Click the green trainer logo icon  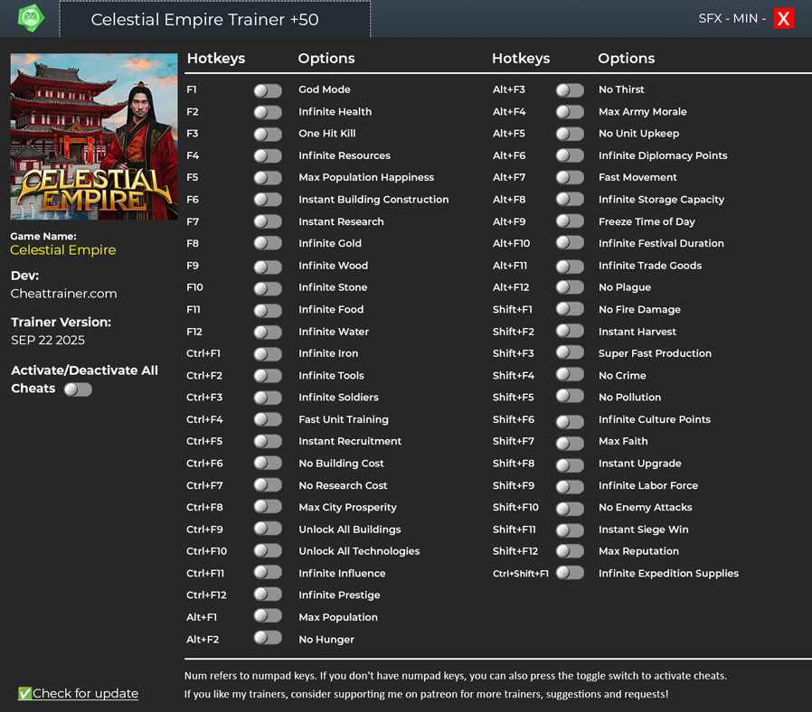[31, 18]
